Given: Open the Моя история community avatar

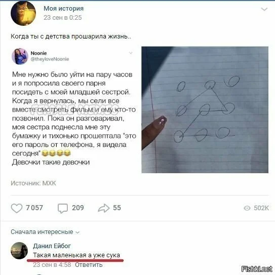Looking at the screenshot, I should (x=23, y=13).
